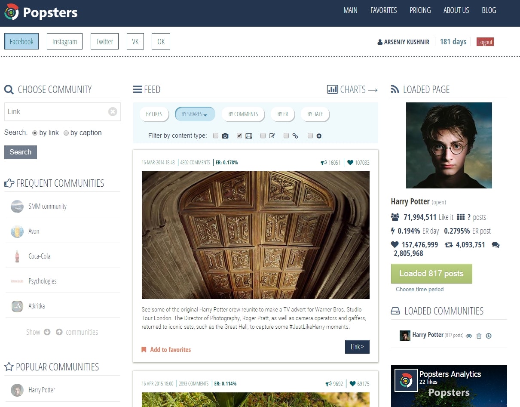
Task: Toggle BY SHARES sort direction
Action: coord(195,114)
